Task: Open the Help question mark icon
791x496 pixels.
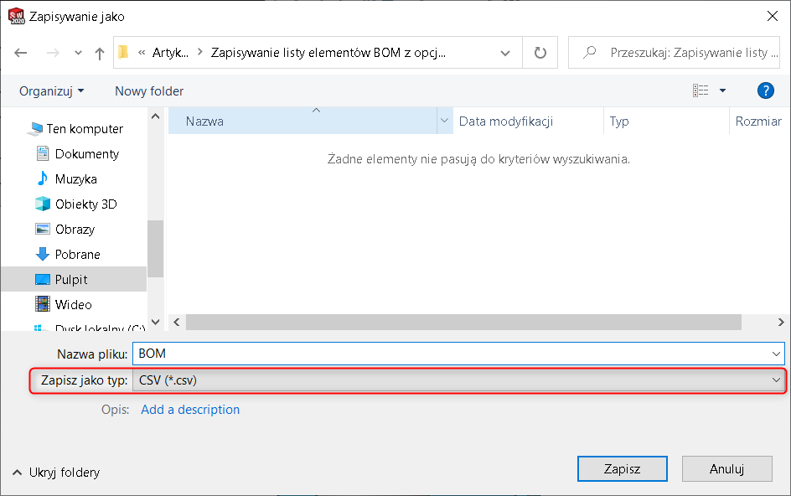Action: (x=764, y=90)
